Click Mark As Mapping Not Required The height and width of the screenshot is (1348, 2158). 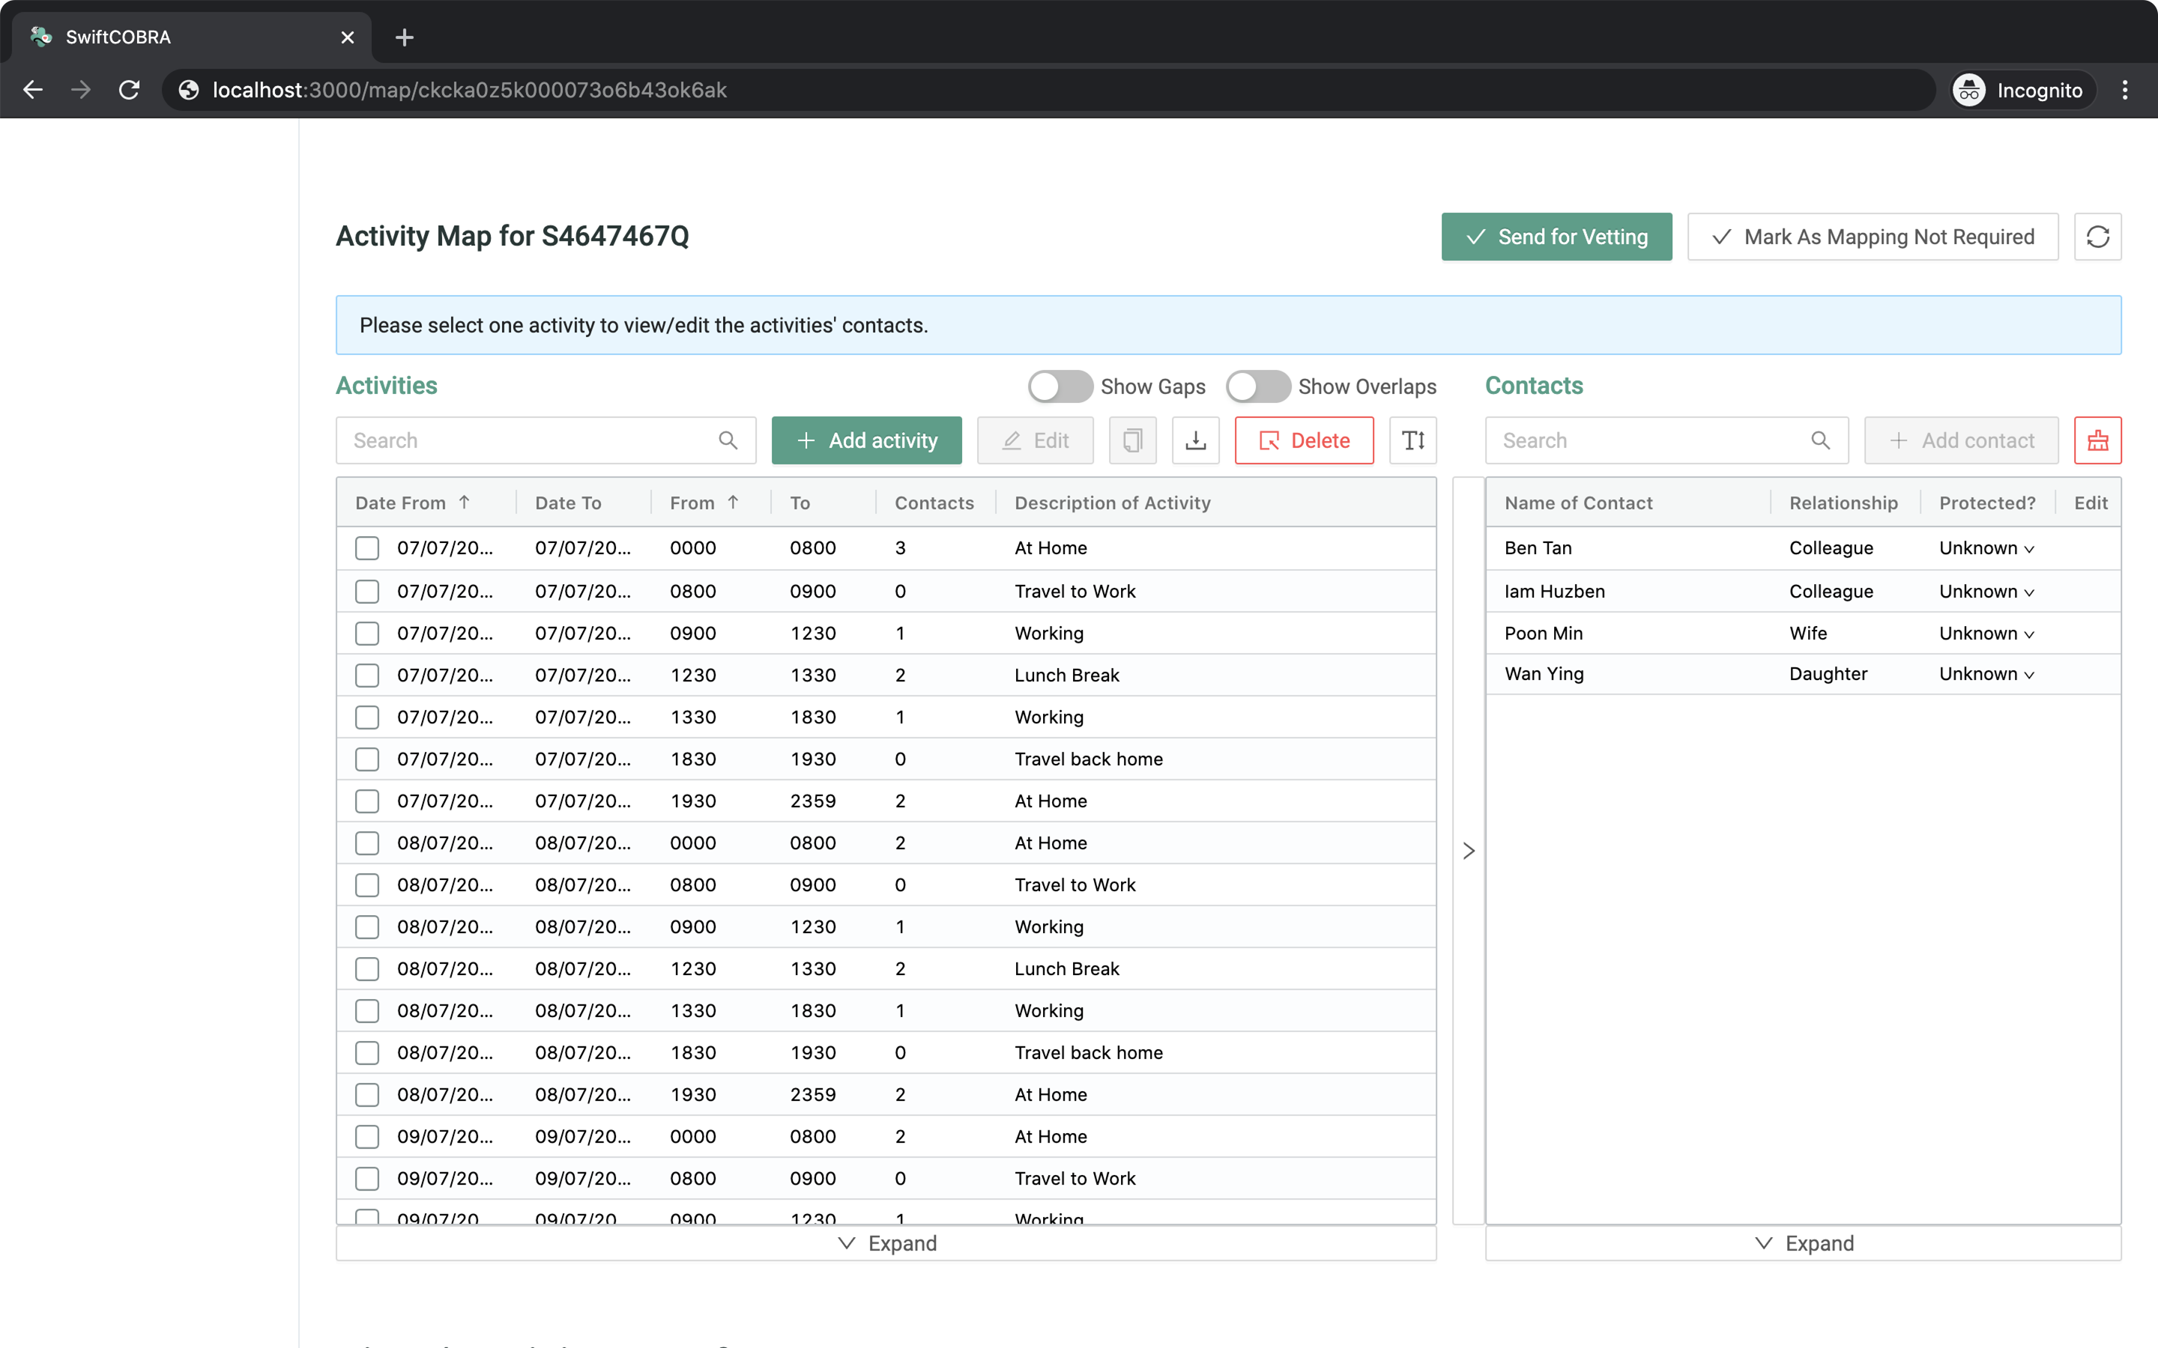(x=1873, y=236)
